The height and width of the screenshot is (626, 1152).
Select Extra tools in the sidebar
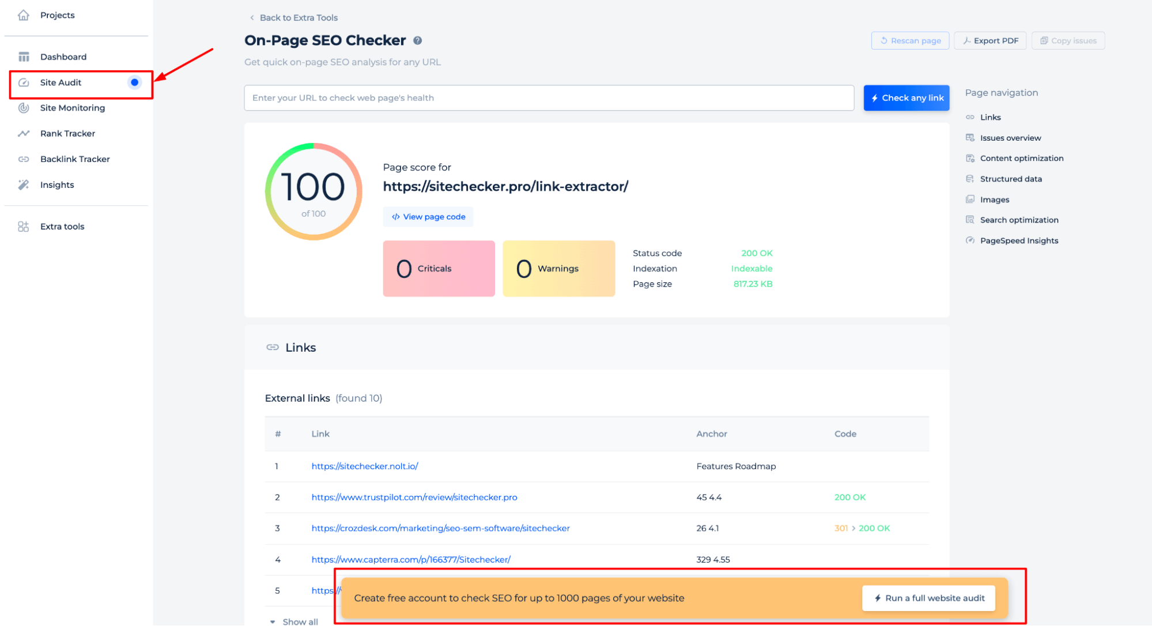coord(62,227)
